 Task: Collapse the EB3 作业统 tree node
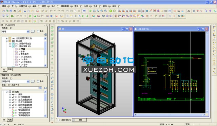[x=7, y=41]
